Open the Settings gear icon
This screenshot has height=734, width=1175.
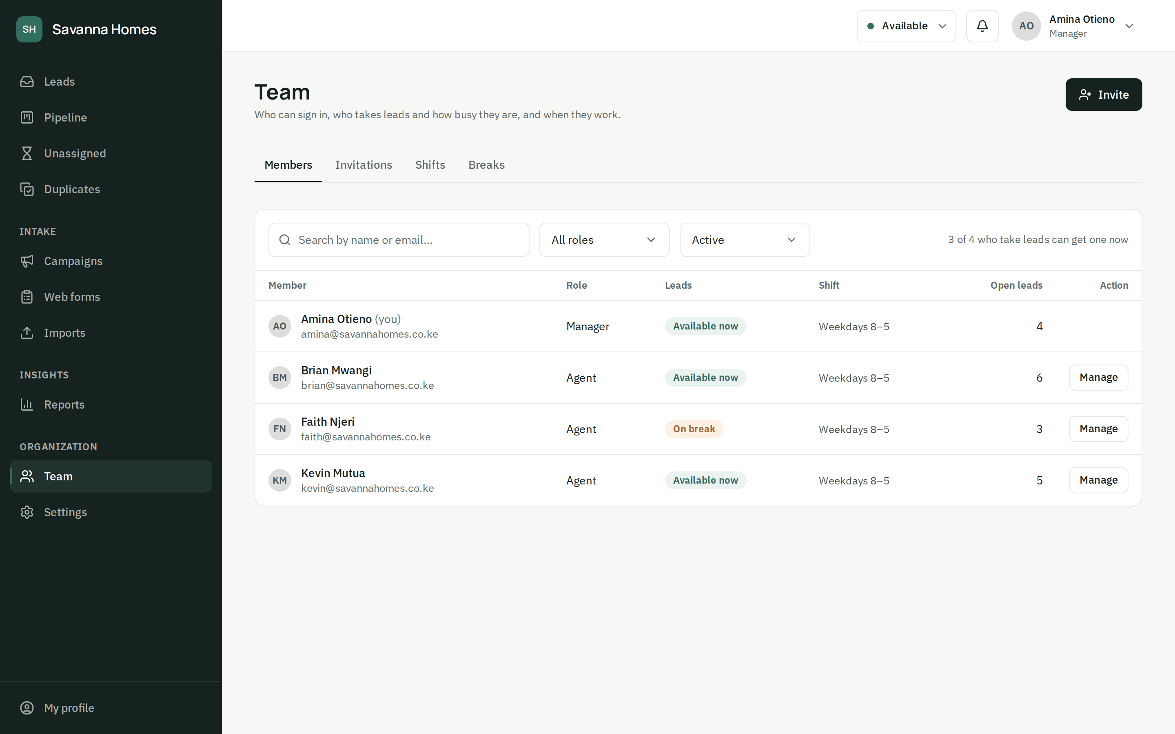click(27, 512)
